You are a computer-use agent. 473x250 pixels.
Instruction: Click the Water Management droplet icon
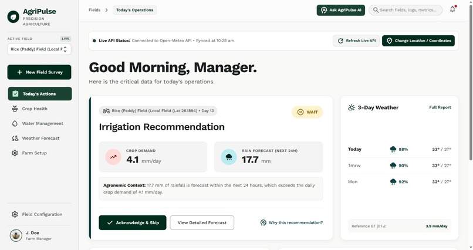click(x=15, y=123)
